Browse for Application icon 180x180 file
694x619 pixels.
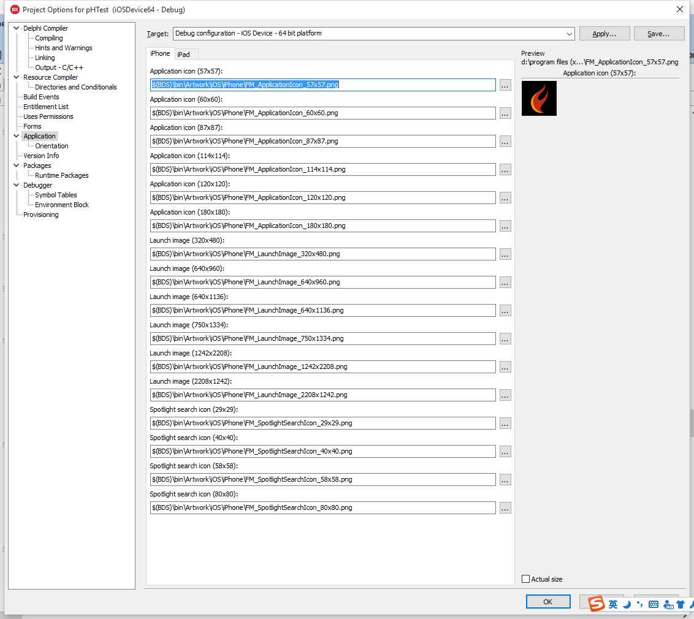point(505,226)
